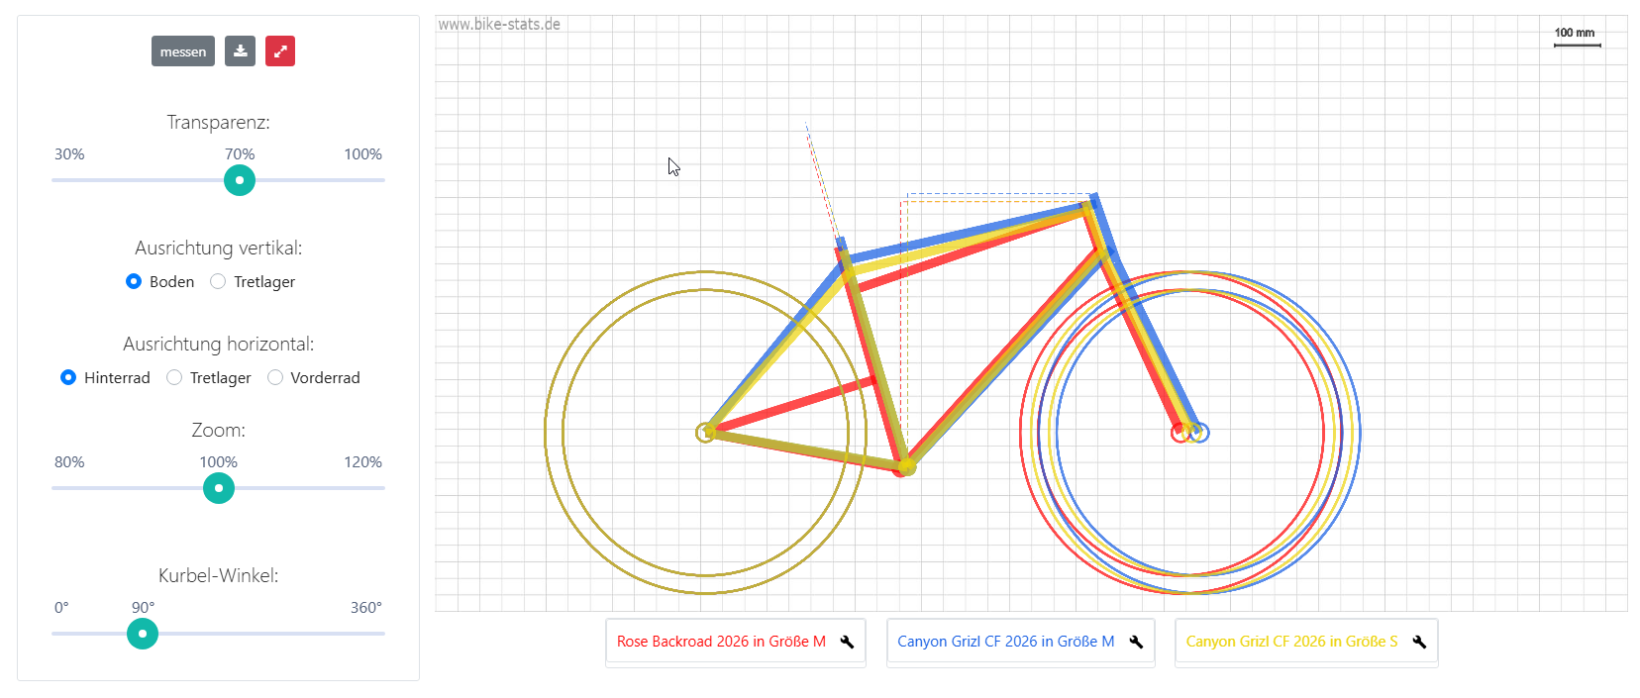Choose Vorderrad horizontal alignment
Viewport: 1640px width, 698px height.
coord(275,377)
